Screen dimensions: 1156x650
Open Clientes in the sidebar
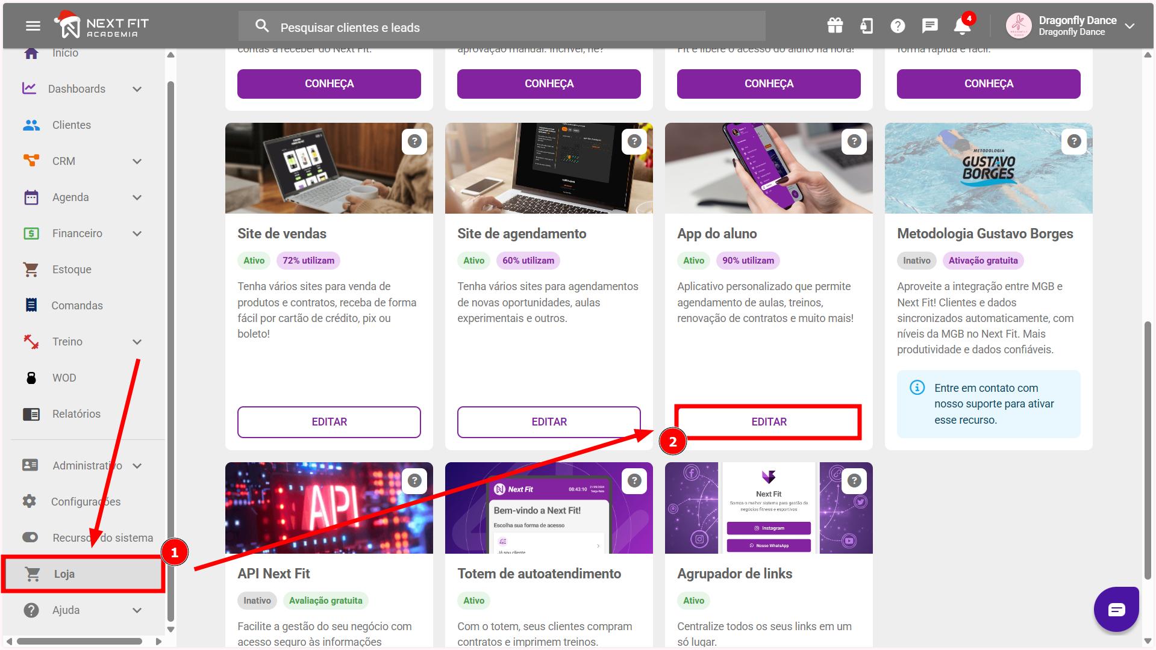[x=71, y=125]
